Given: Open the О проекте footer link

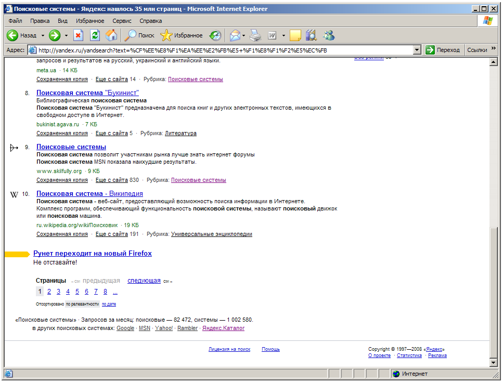Looking at the screenshot, I should click(379, 355).
